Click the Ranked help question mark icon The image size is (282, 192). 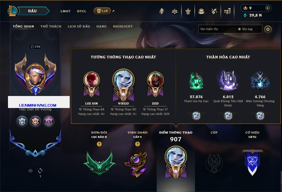click(99, 144)
